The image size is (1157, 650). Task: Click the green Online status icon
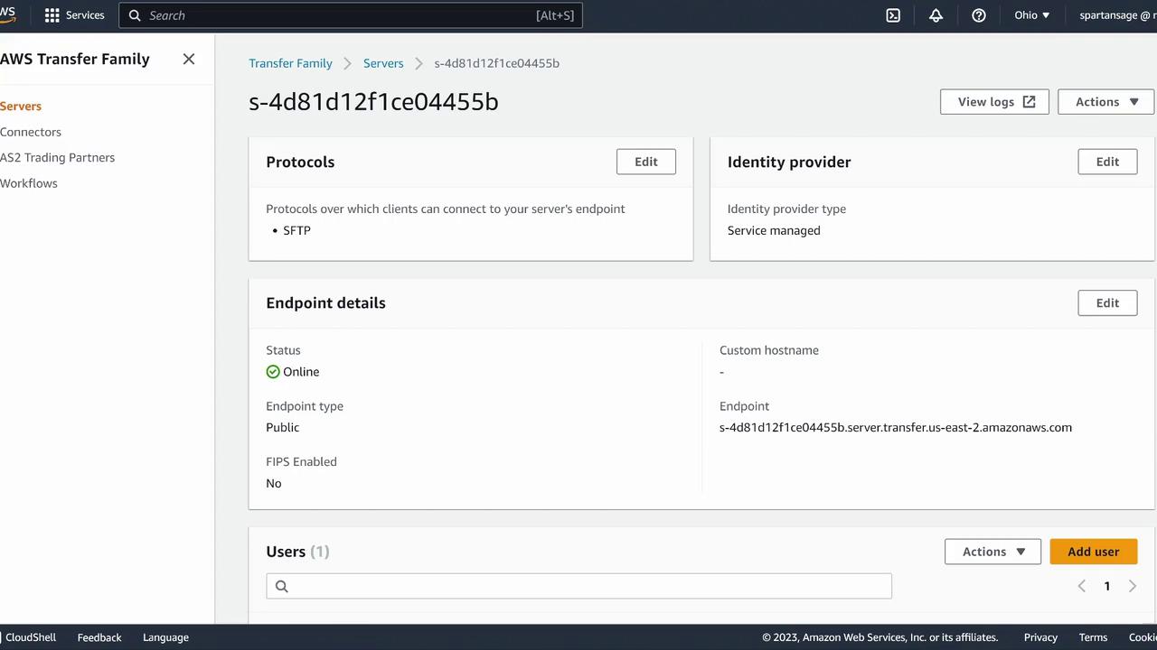(x=273, y=372)
